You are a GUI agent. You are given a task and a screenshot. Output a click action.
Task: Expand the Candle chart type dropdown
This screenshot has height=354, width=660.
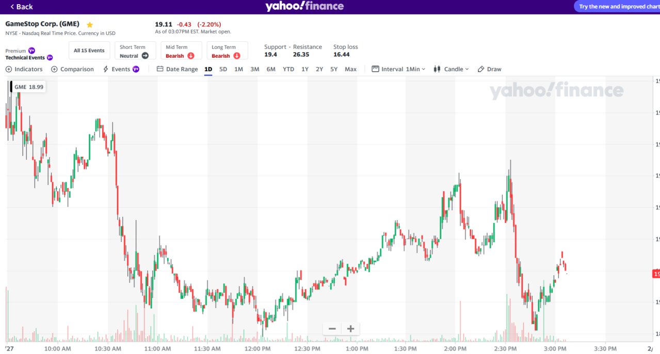tap(451, 69)
